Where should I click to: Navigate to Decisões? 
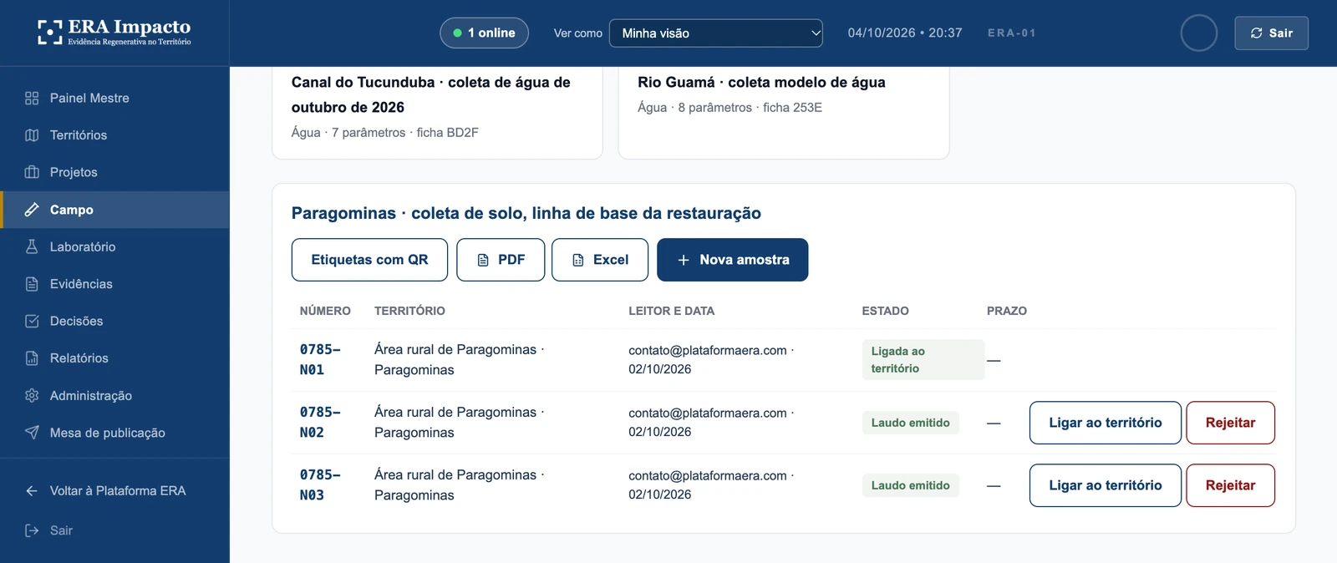click(x=114, y=321)
